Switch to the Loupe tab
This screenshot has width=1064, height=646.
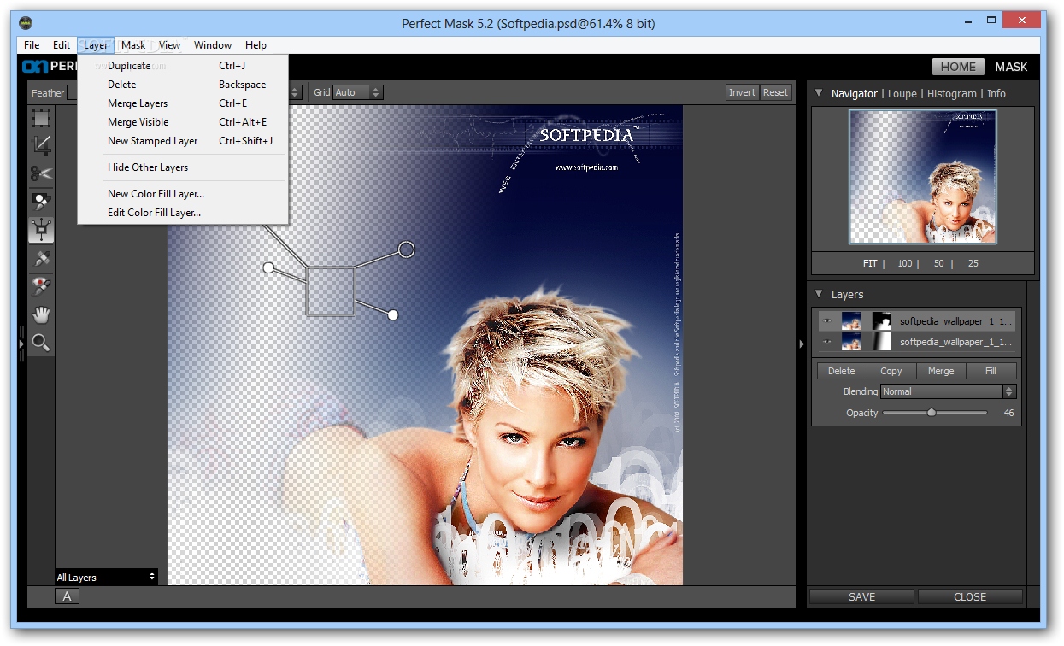point(902,94)
